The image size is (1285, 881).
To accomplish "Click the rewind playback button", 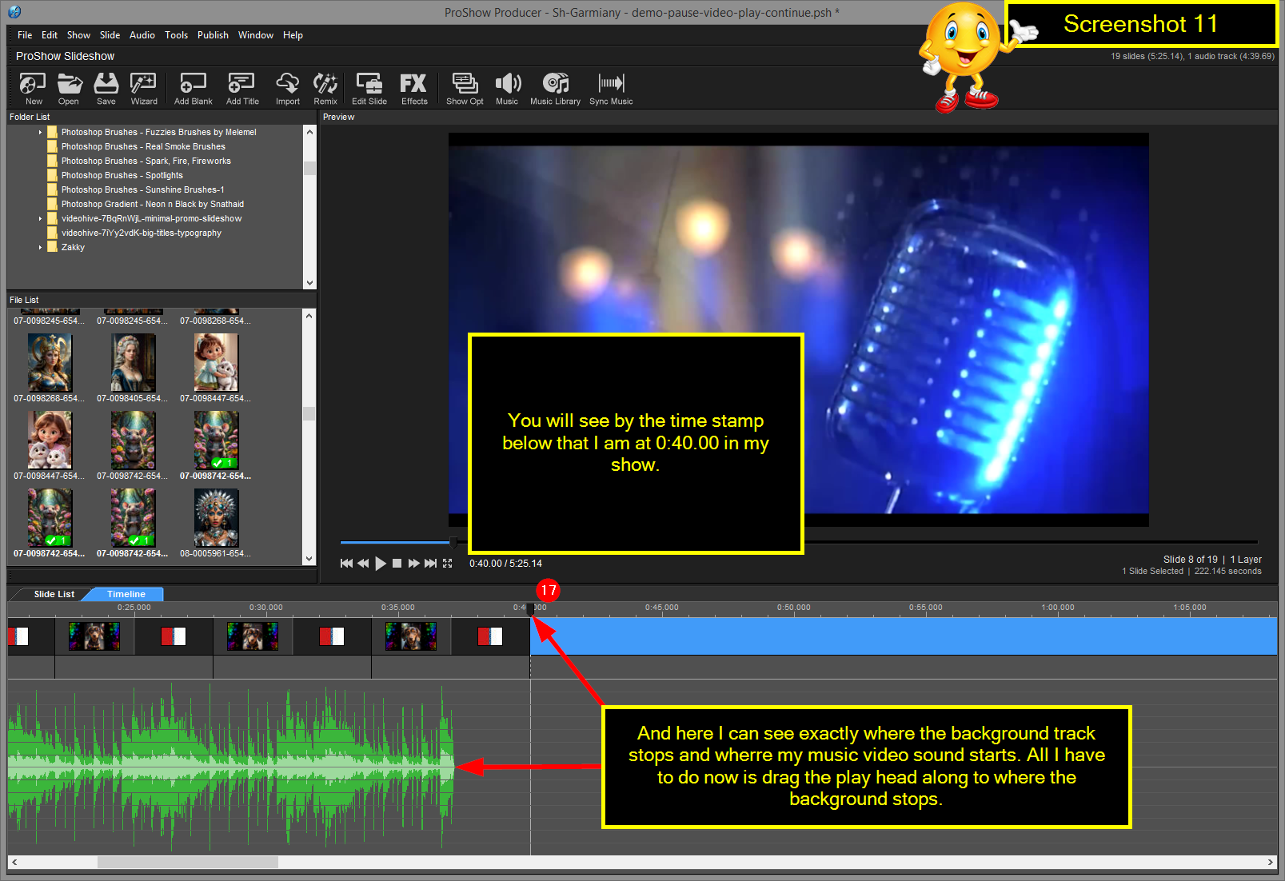I will point(363,564).
